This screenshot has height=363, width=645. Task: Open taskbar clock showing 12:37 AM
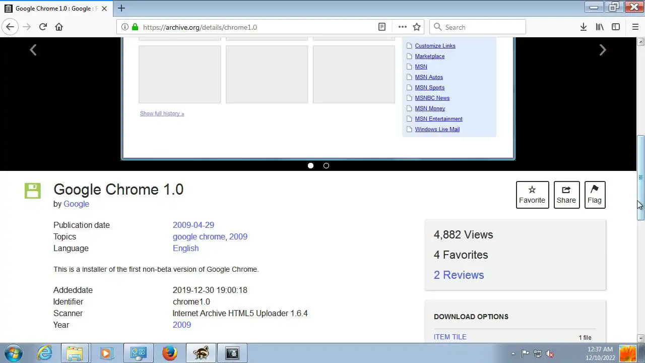point(600,353)
